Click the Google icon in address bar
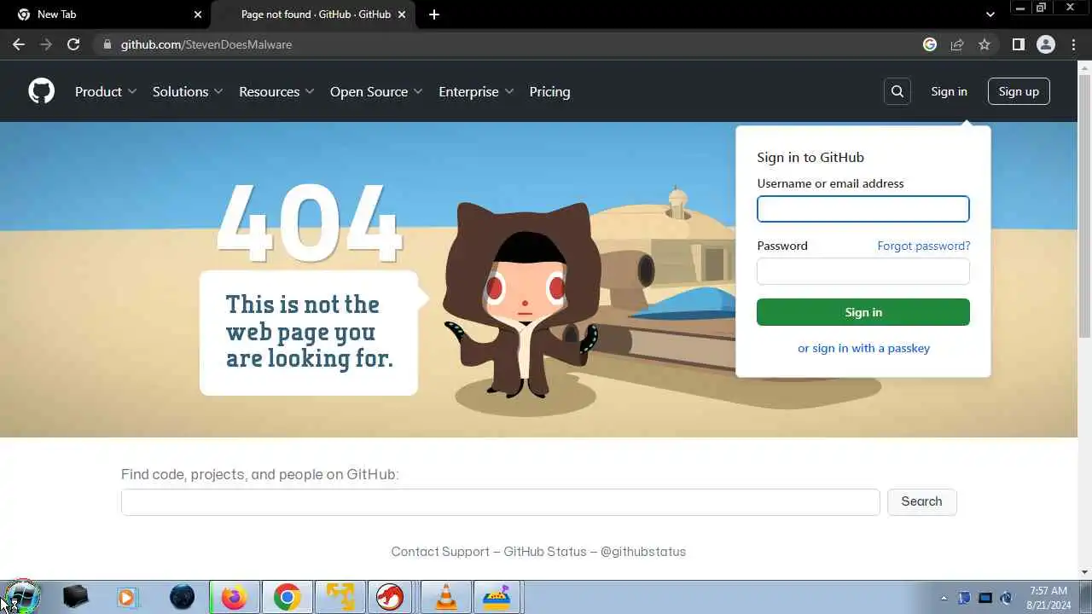Image resolution: width=1092 pixels, height=614 pixels. pyautogui.click(x=930, y=44)
